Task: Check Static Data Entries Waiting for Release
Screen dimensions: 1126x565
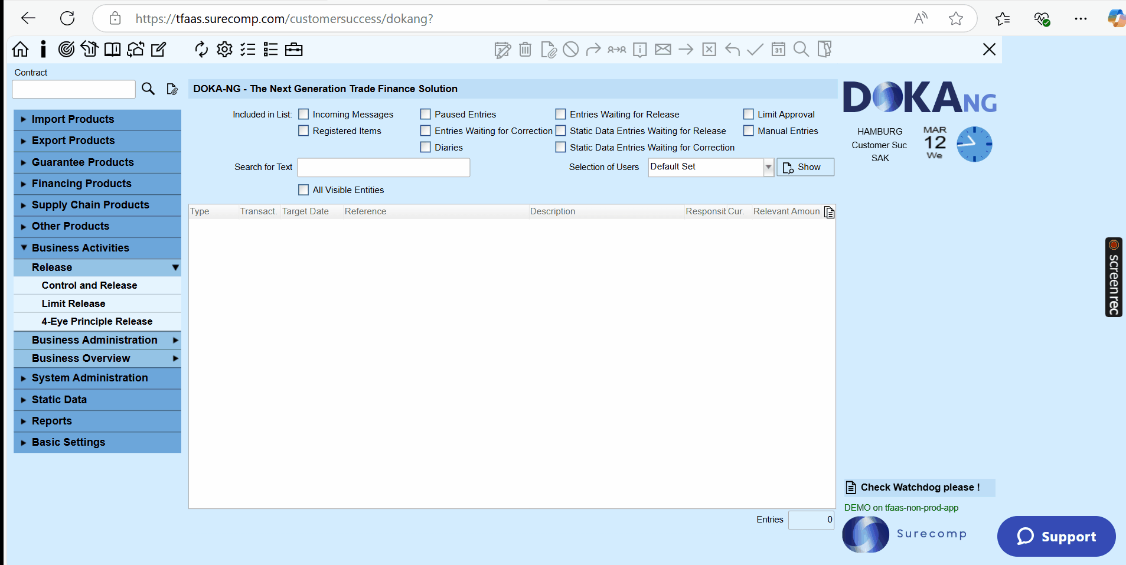Action: tap(560, 130)
